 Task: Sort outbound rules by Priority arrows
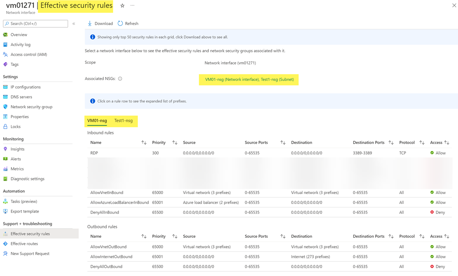[x=175, y=236]
